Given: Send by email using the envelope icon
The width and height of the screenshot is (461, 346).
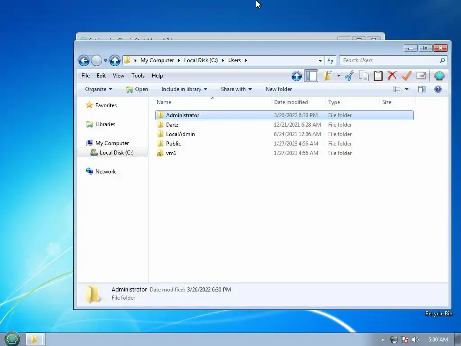Looking at the screenshot, I should pos(421,76).
